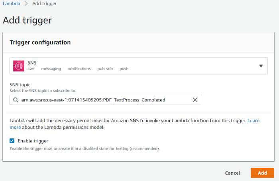The height and width of the screenshot is (181, 279).
Task: Click the search magnifier icon in SNS topic field
Action: click(16, 100)
